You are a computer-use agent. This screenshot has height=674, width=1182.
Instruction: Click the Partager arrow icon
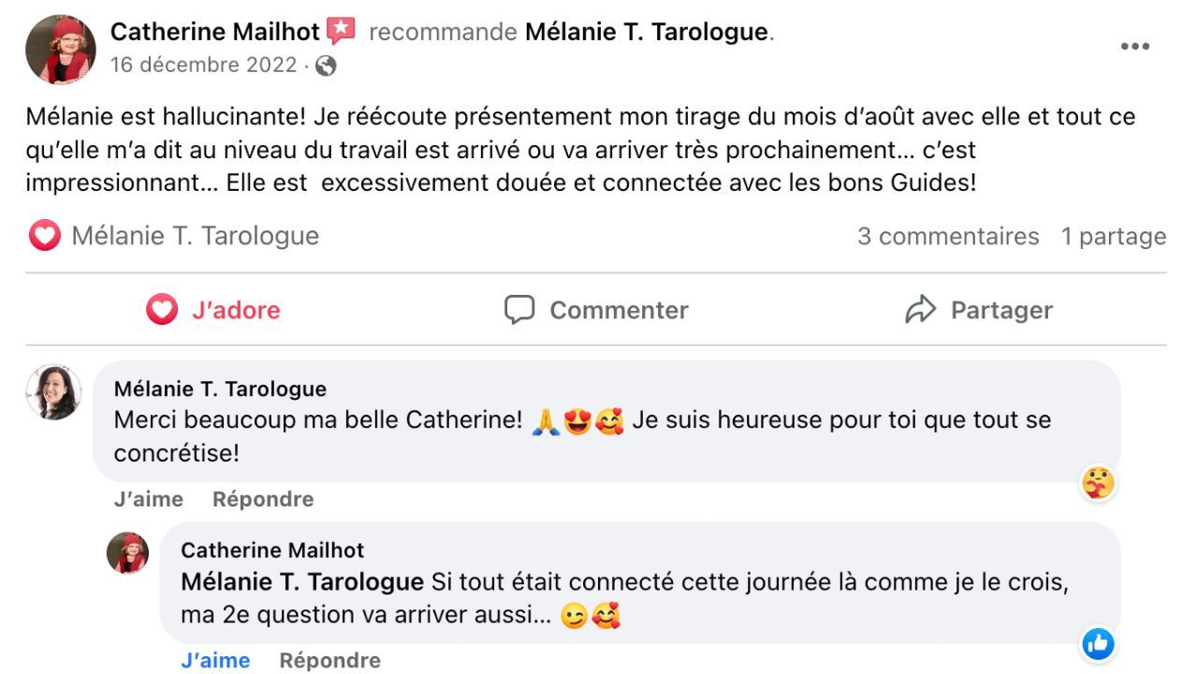click(920, 310)
